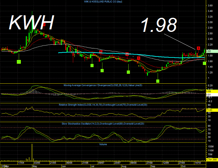This screenshot has height=168, width=218.
Task: Click the Slow Stochastics Oscillator panel title
Action: coord(103,124)
